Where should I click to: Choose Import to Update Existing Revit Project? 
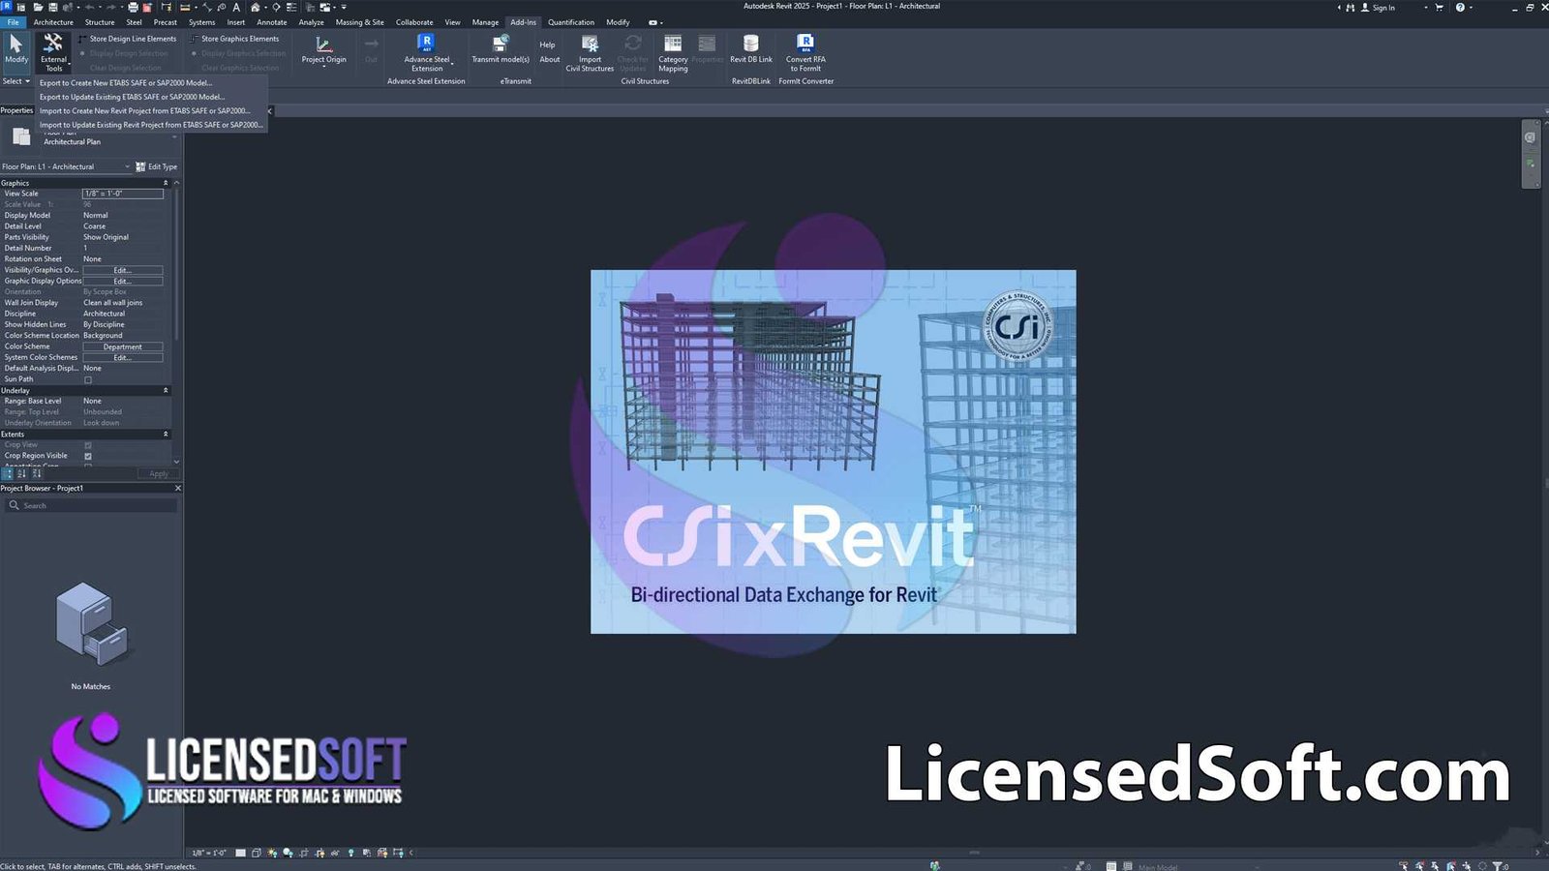152,125
